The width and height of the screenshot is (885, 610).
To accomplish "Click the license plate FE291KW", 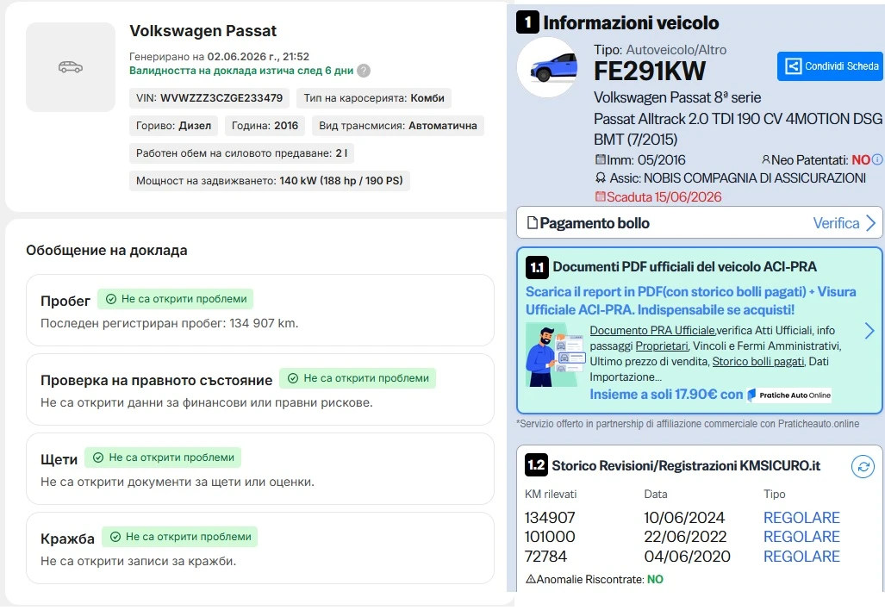I will [650, 72].
